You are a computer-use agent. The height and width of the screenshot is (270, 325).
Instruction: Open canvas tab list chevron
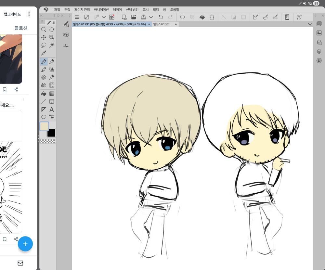[x=310, y=24]
